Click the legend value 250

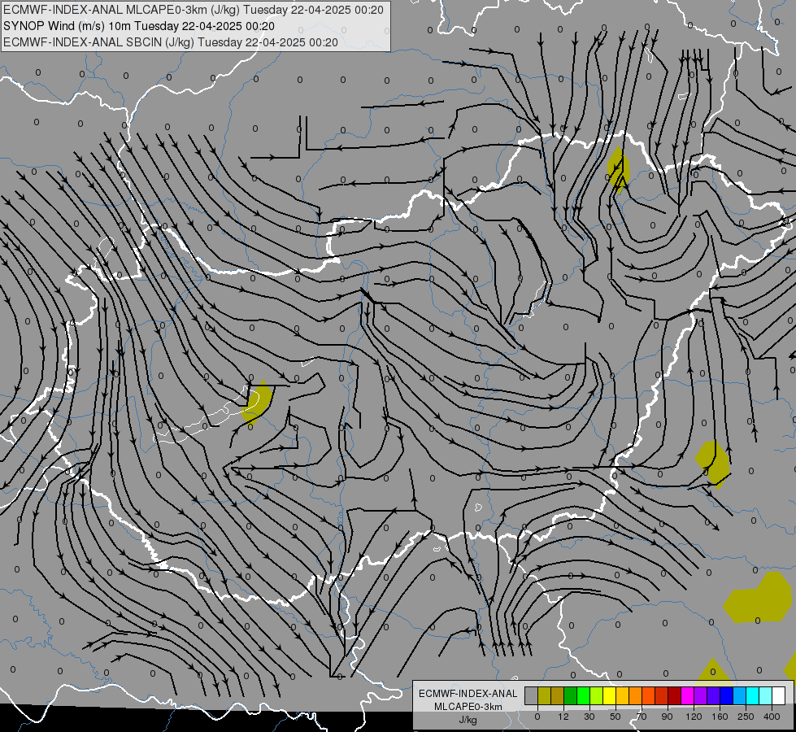[x=746, y=717]
